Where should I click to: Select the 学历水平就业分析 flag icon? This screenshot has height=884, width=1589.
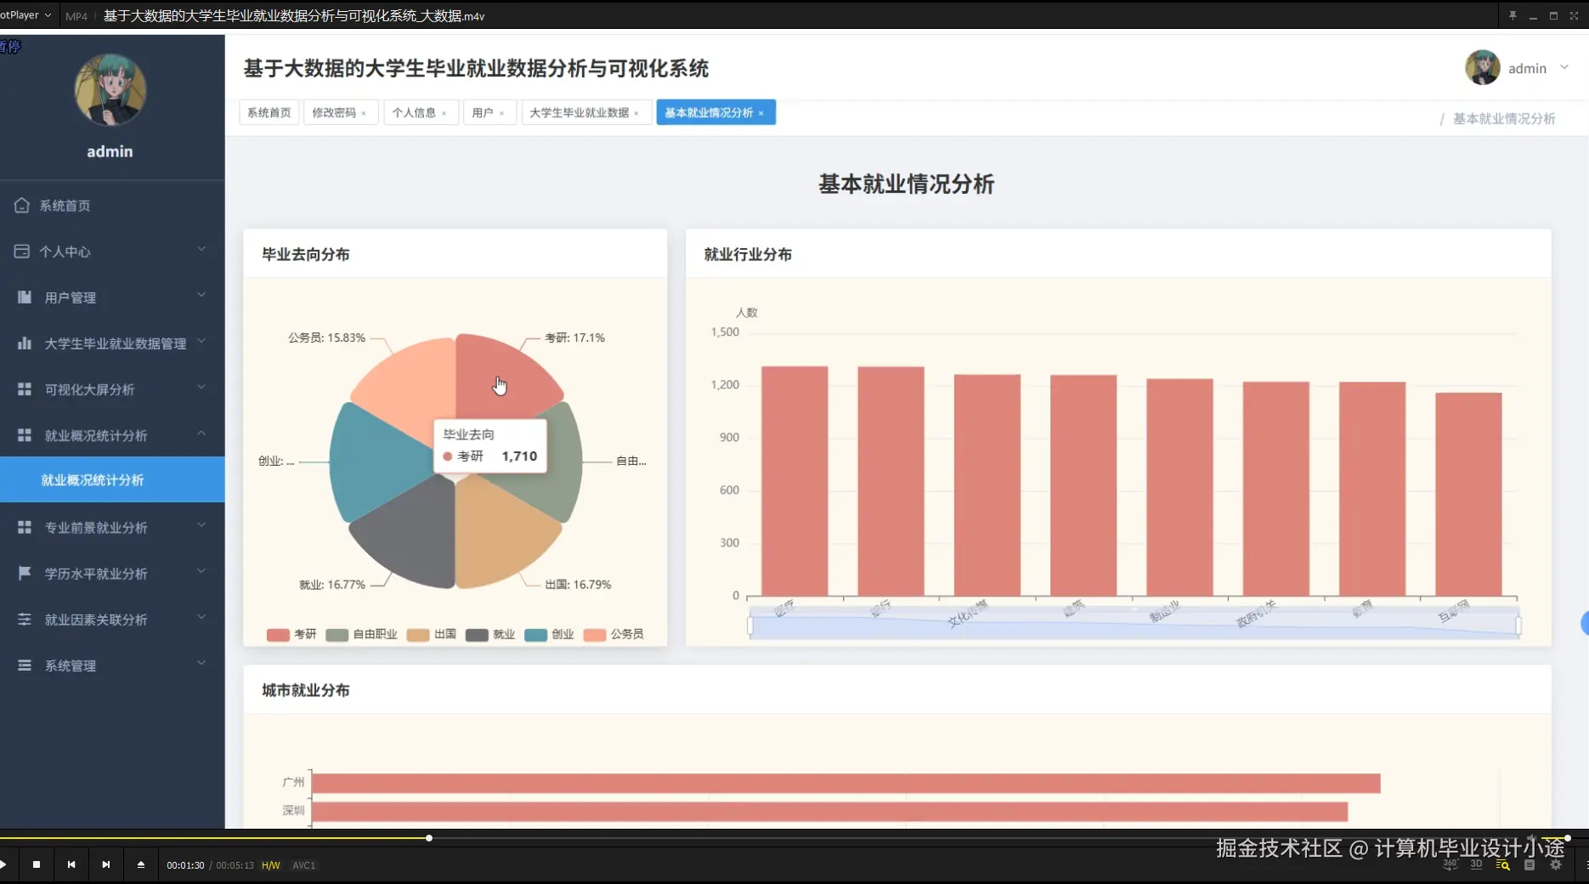point(24,573)
